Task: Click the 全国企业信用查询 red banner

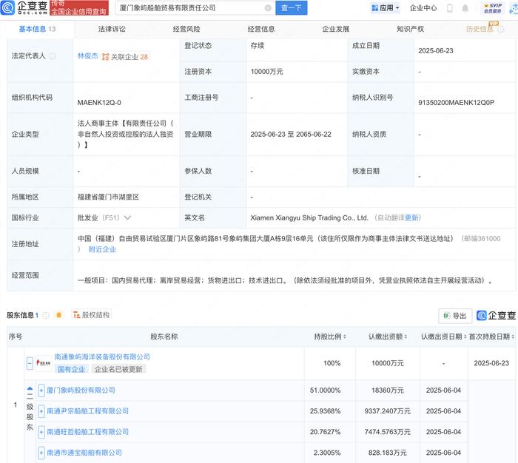Action: coord(79,8)
